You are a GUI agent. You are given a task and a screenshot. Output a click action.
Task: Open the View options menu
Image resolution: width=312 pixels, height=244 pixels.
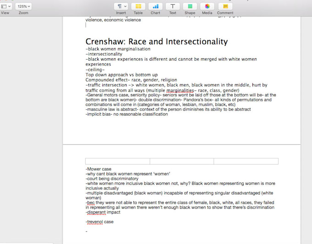6,6
